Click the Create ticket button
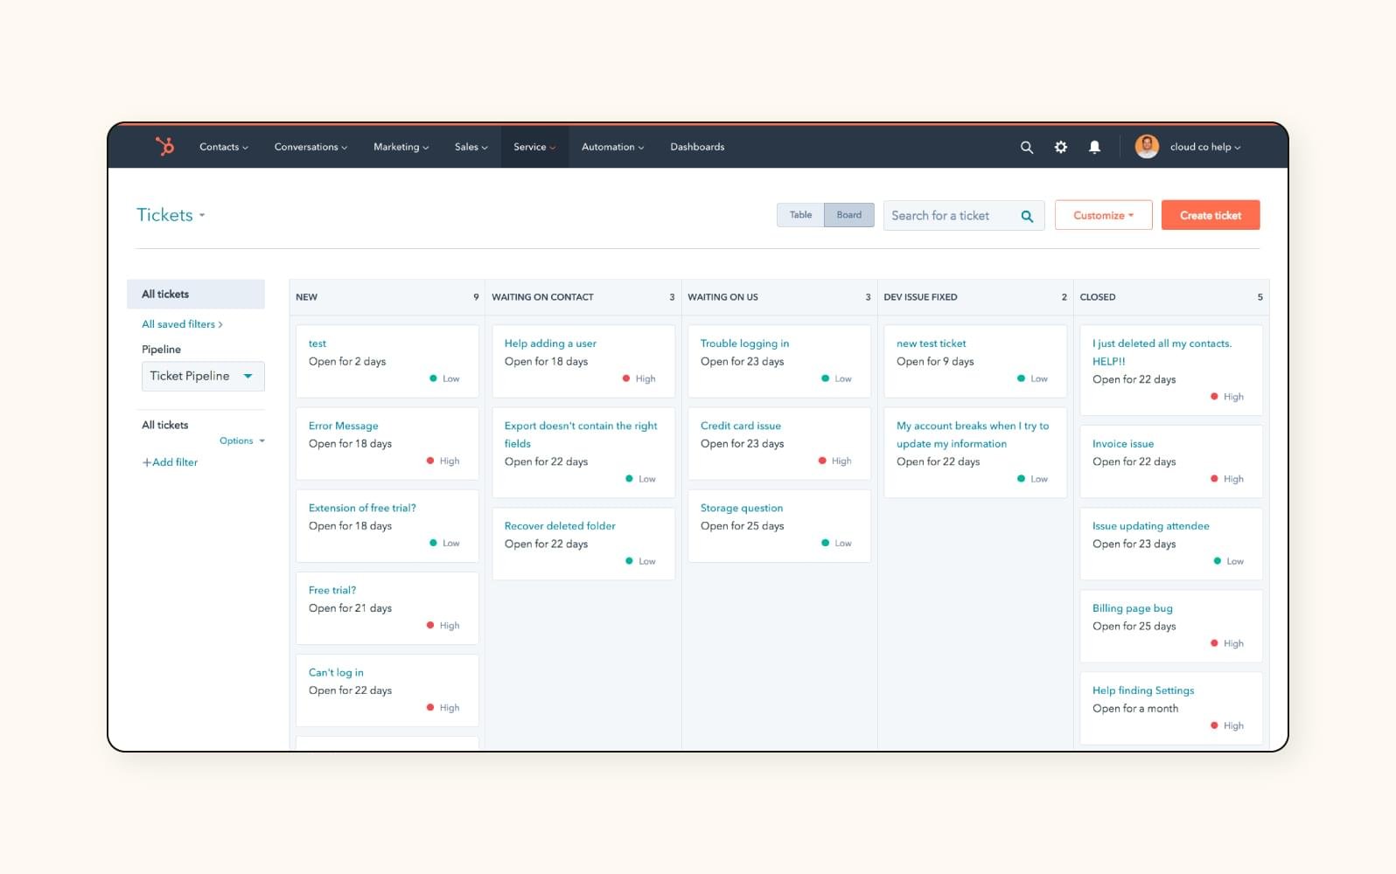 pos(1211,215)
